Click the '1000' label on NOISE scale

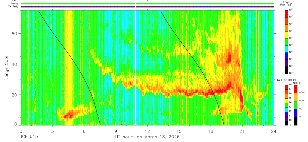click(301, 101)
